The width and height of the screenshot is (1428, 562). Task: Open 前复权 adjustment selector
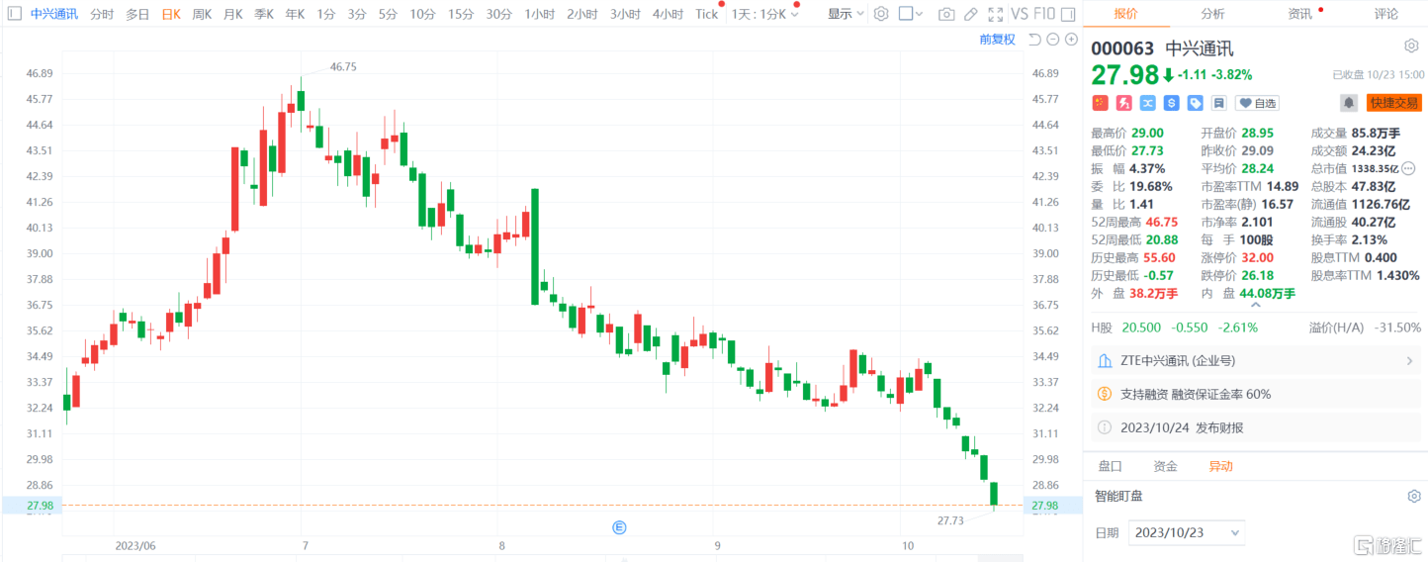coord(998,40)
